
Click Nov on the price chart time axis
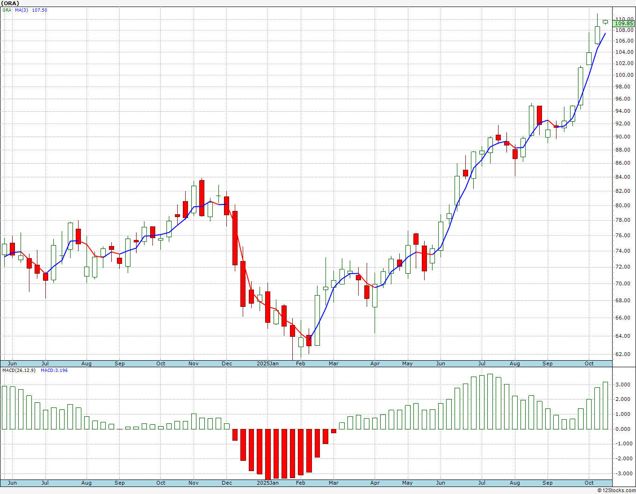click(194, 363)
